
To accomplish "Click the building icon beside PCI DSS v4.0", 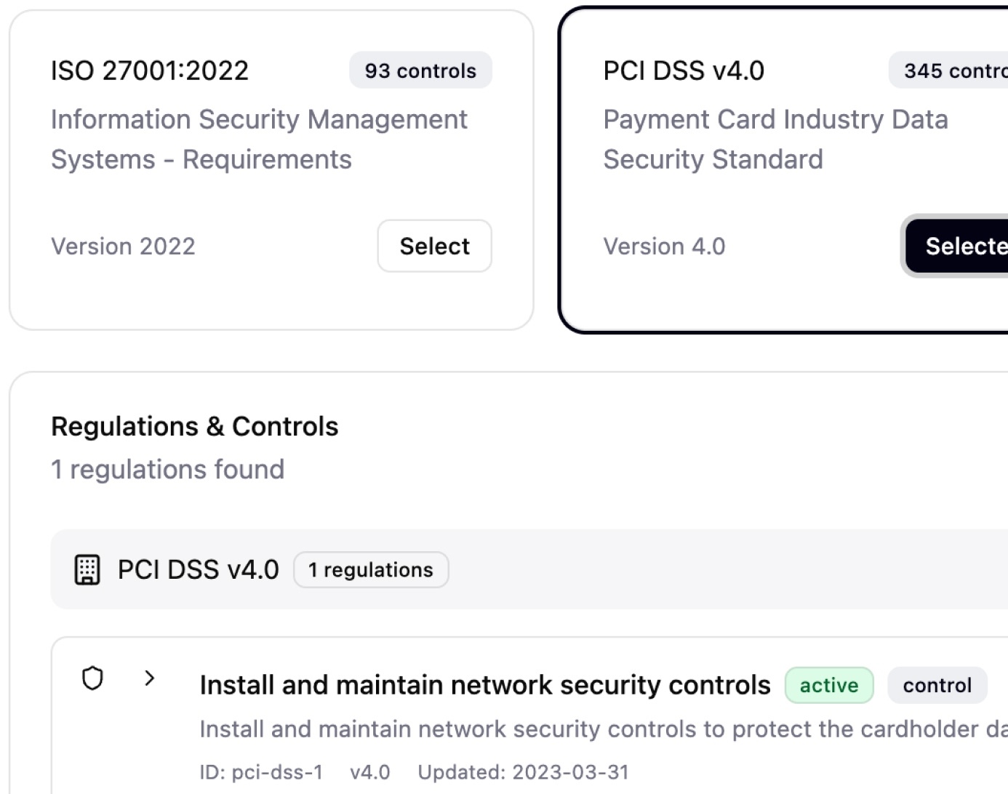I will click(x=87, y=569).
